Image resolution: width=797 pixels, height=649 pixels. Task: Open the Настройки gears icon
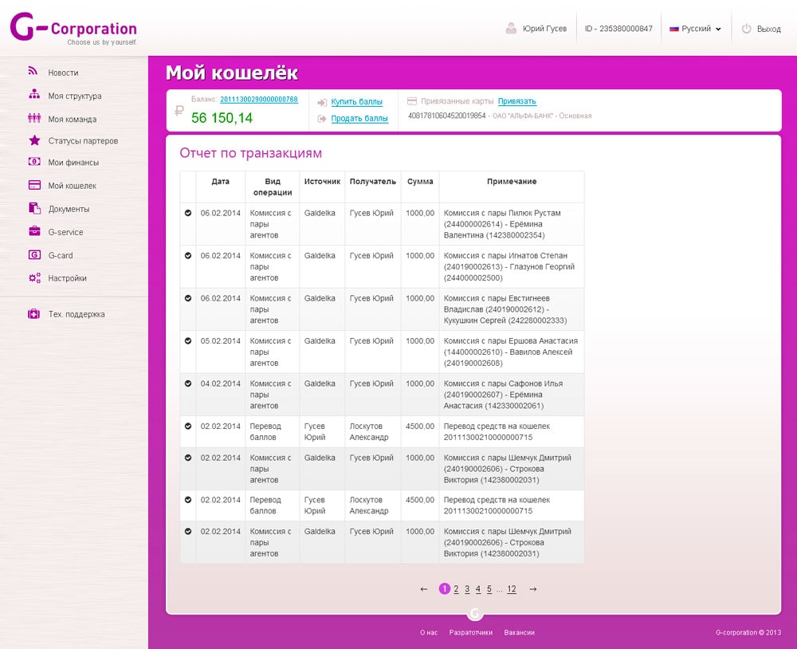pyautogui.click(x=34, y=277)
